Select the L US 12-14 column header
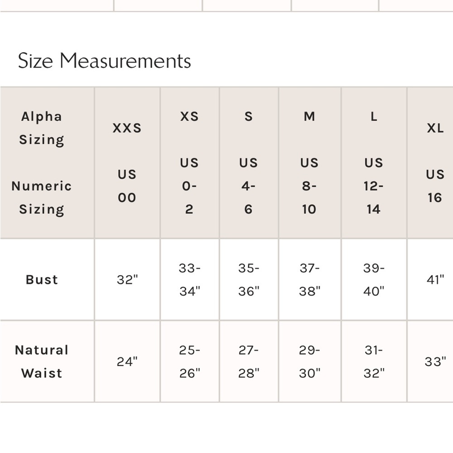The image size is (453, 453). [x=374, y=163]
